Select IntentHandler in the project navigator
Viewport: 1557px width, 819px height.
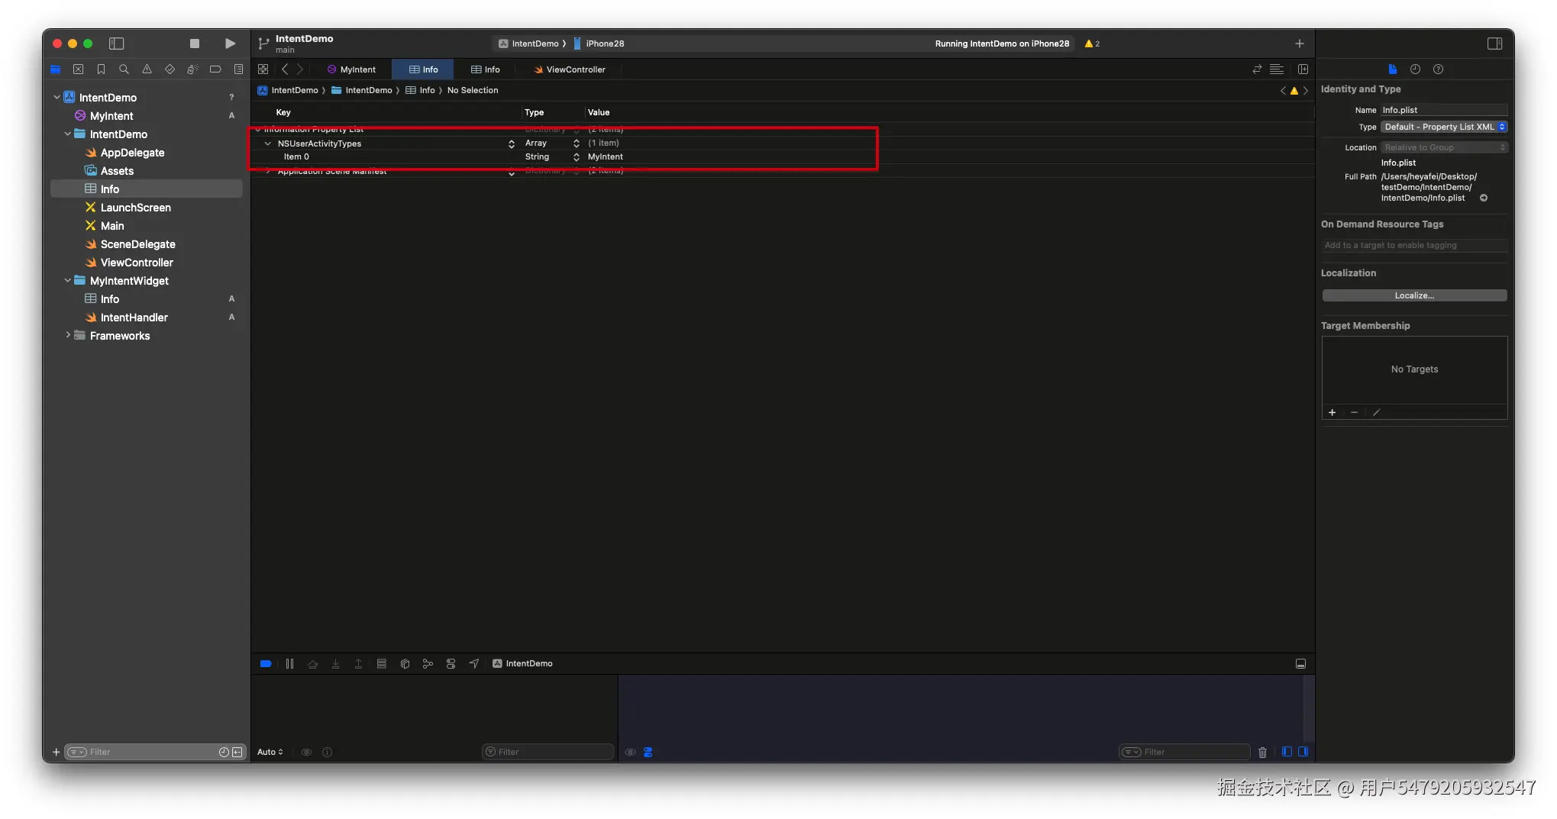133,318
